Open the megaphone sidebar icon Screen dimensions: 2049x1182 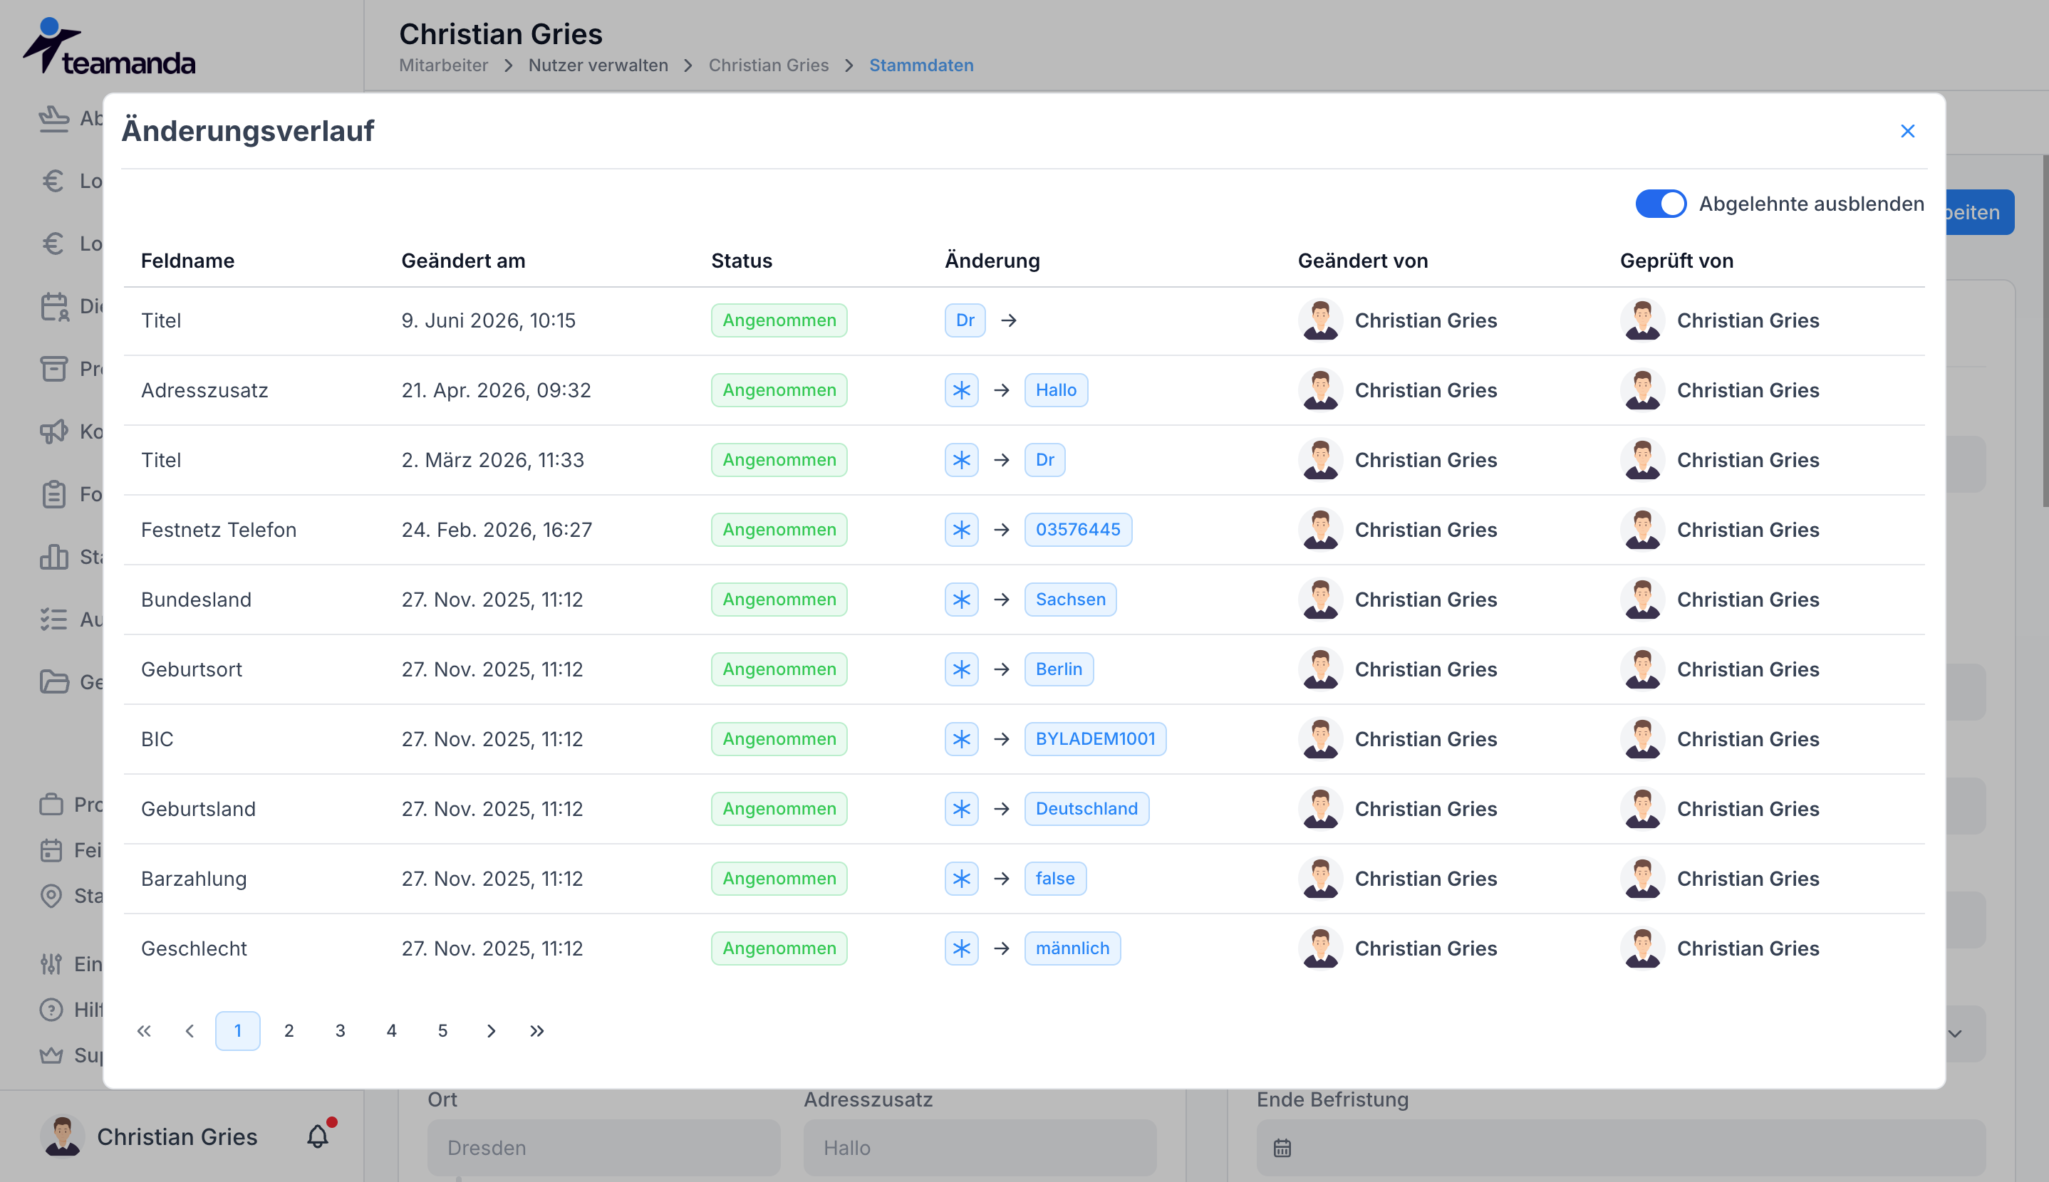pyautogui.click(x=53, y=431)
